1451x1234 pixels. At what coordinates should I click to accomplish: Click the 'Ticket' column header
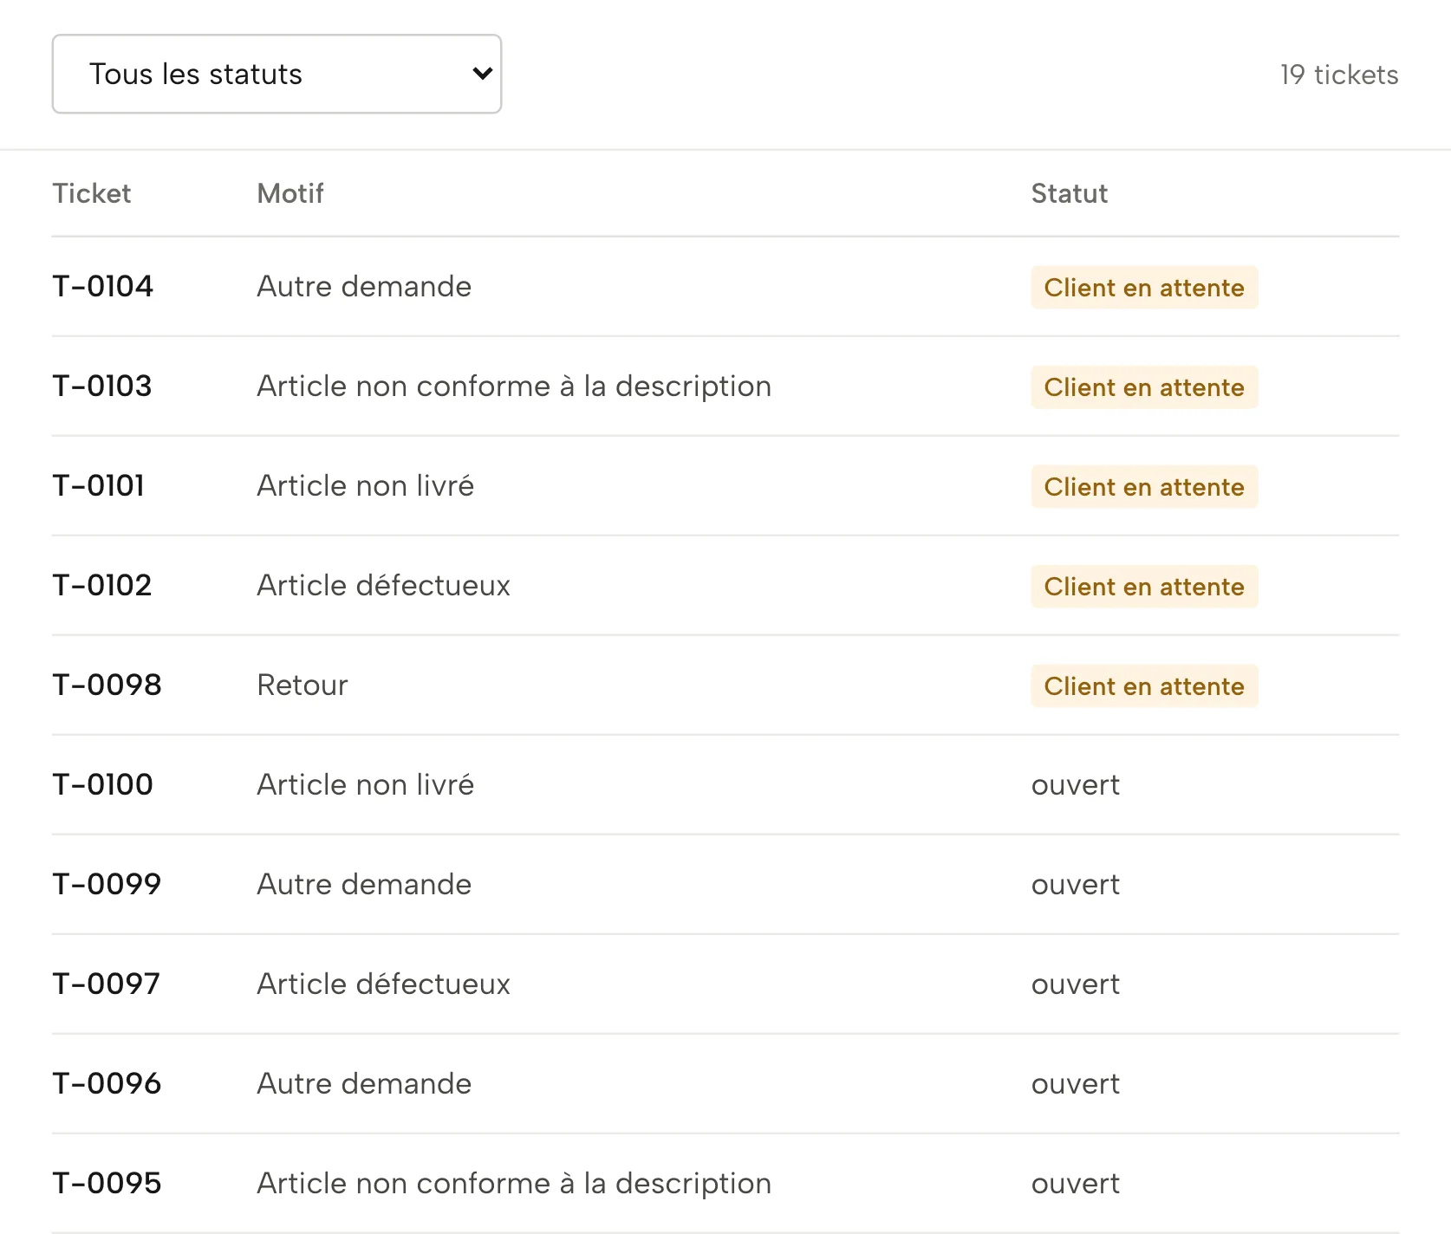click(92, 193)
